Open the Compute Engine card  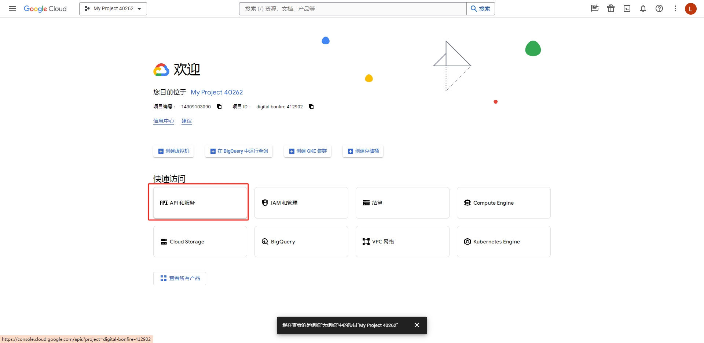click(504, 203)
